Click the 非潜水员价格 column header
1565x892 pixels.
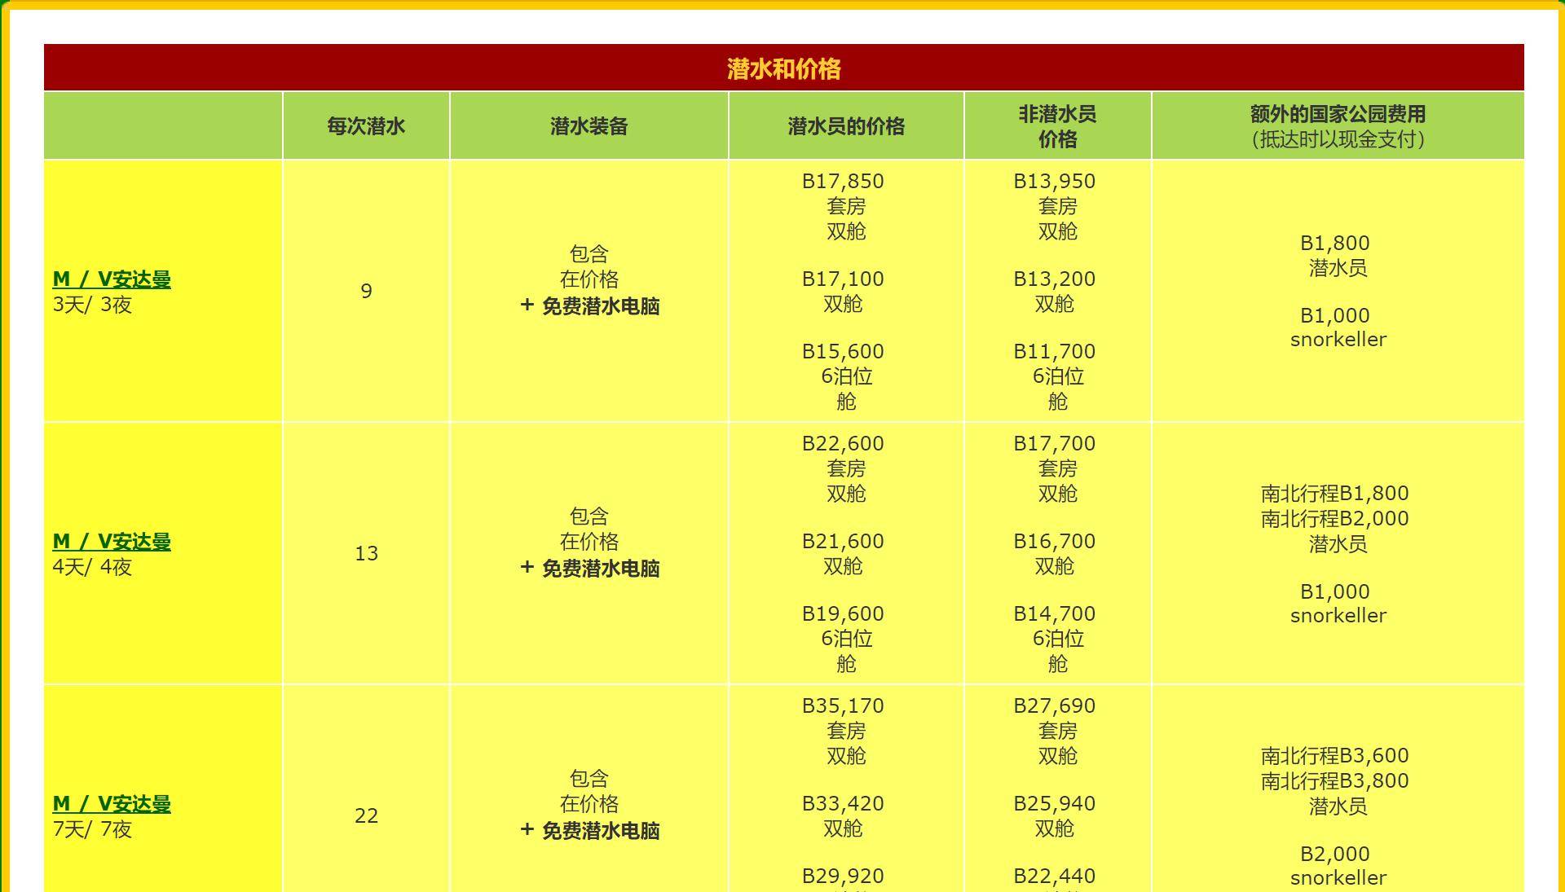1057,126
